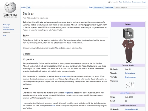Open Featured content sidebar link
148x111 pixels.
point(8,29)
